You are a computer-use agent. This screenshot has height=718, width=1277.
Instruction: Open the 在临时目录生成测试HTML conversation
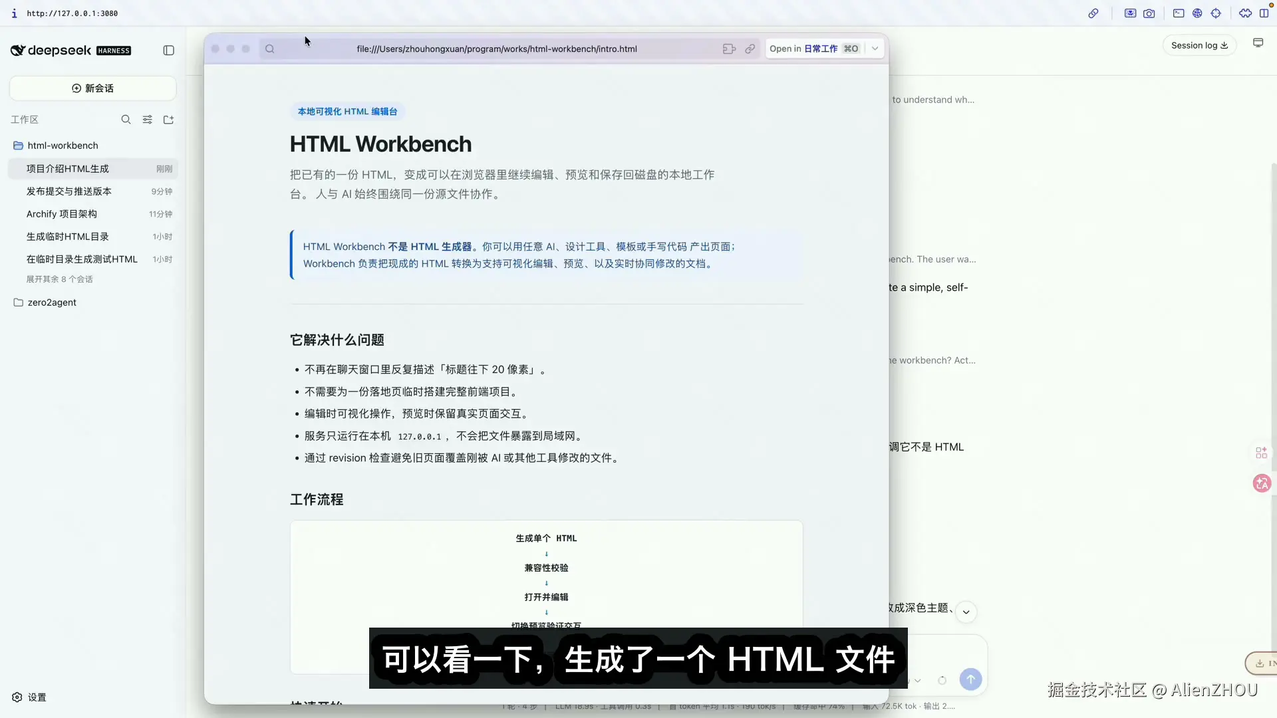[93, 259]
